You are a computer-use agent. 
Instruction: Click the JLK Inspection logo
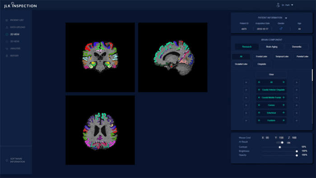20,5
